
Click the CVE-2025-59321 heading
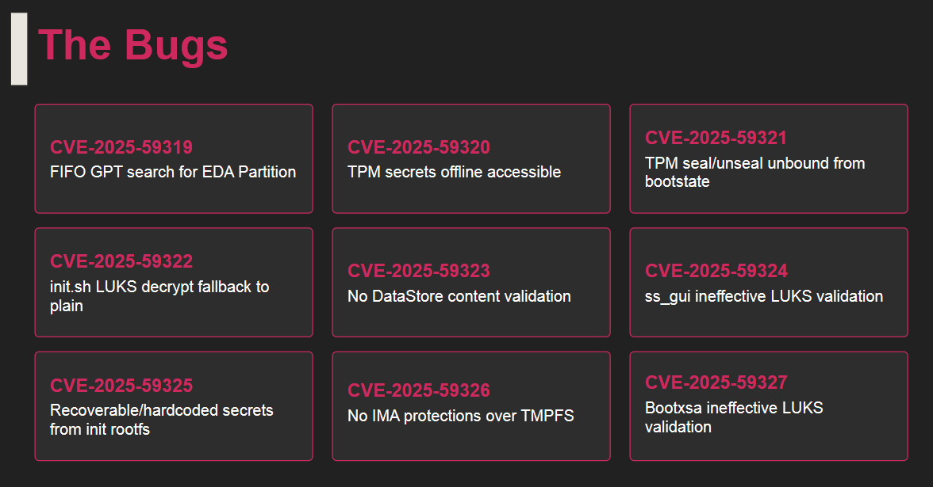716,138
